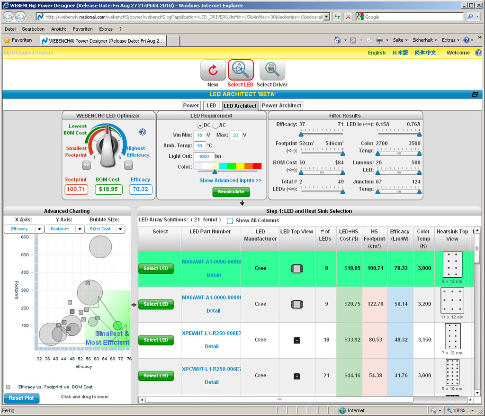Image resolution: width=485 pixels, height=416 pixels.
Task: Click the optimizer right arrow button
Action: tap(128, 165)
